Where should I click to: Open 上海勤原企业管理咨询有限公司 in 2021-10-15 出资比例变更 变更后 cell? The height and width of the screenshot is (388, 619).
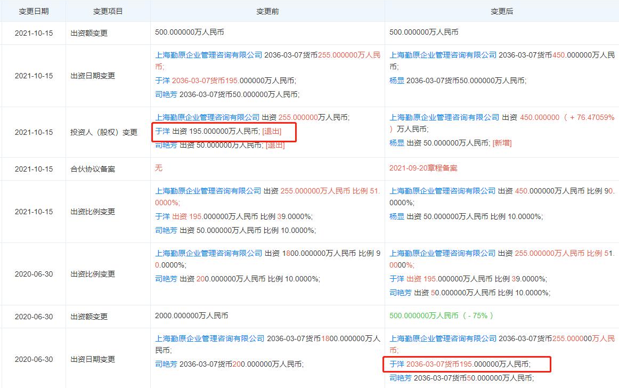443,191
